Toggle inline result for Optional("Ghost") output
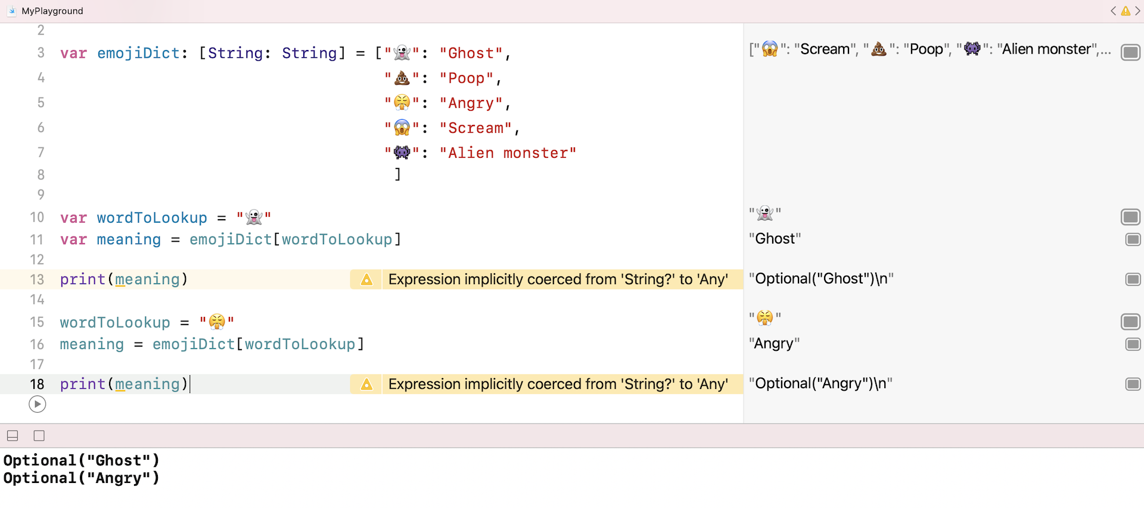1144x508 pixels. tap(1133, 279)
